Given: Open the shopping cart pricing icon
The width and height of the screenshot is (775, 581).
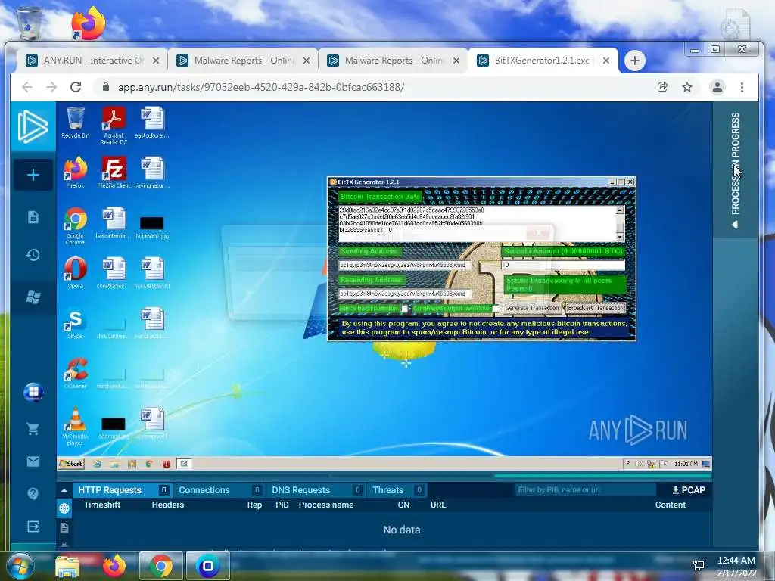Looking at the screenshot, I should 33,428.
